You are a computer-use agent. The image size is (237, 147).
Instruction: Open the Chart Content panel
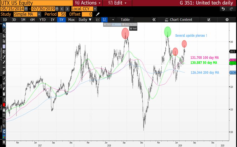click(x=179, y=20)
